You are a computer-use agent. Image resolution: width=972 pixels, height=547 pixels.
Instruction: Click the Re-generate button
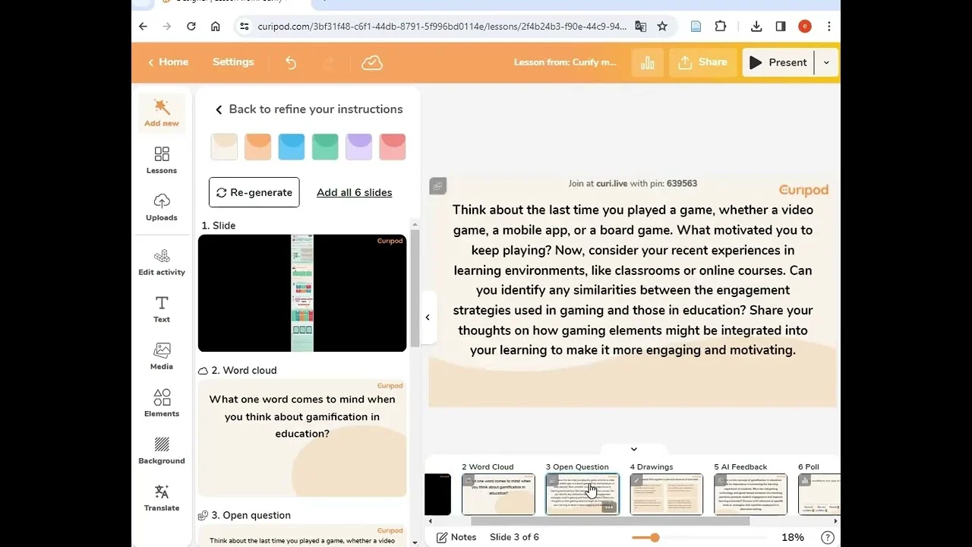click(x=254, y=192)
